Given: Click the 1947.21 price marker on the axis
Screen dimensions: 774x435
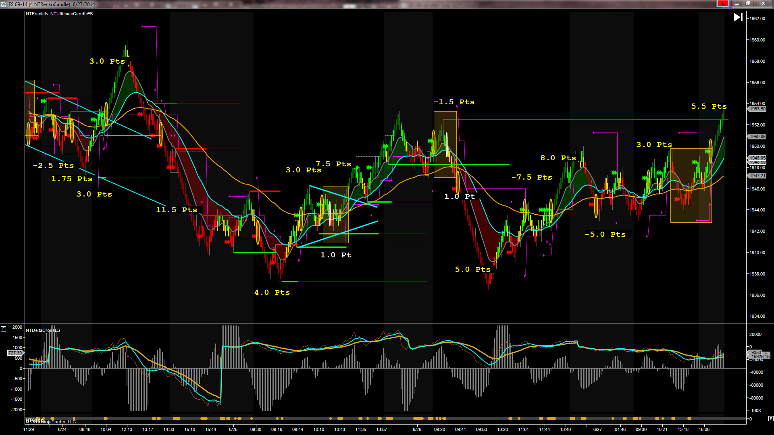Looking at the screenshot, I should [757, 176].
